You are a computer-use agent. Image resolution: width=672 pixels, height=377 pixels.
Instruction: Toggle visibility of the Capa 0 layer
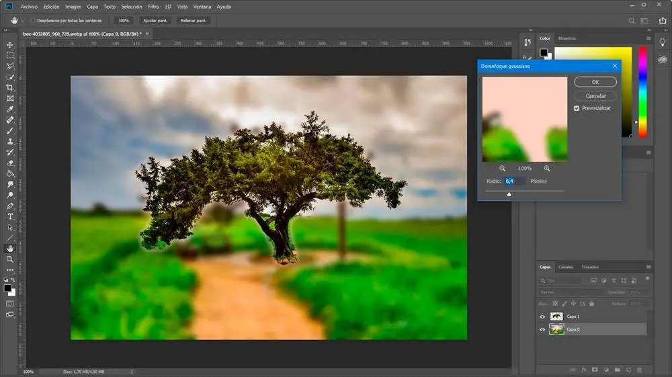pos(542,329)
